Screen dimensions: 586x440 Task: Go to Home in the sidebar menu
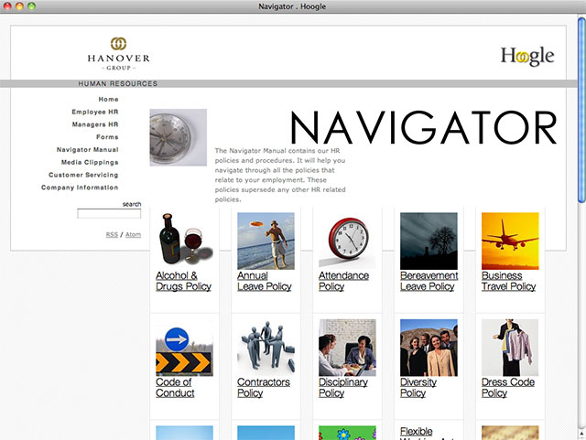[x=108, y=99]
